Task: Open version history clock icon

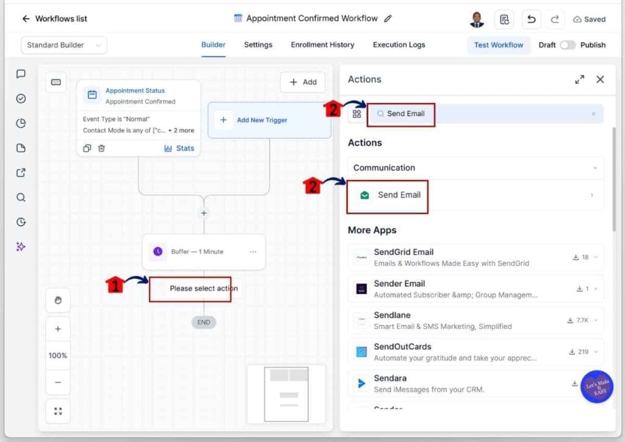Action: point(21,222)
